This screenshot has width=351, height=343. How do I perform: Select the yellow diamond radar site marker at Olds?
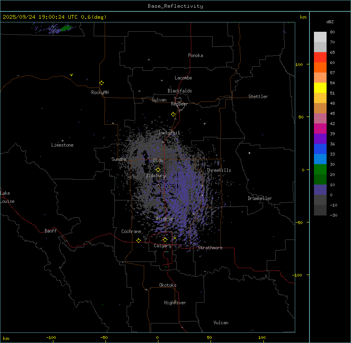(x=158, y=169)
